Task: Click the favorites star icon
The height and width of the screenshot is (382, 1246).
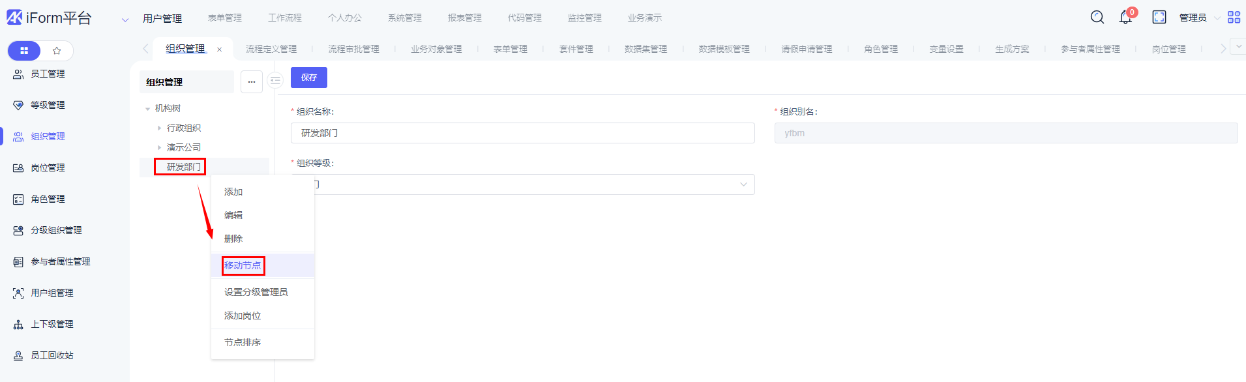Action: (x=57, y=51)
